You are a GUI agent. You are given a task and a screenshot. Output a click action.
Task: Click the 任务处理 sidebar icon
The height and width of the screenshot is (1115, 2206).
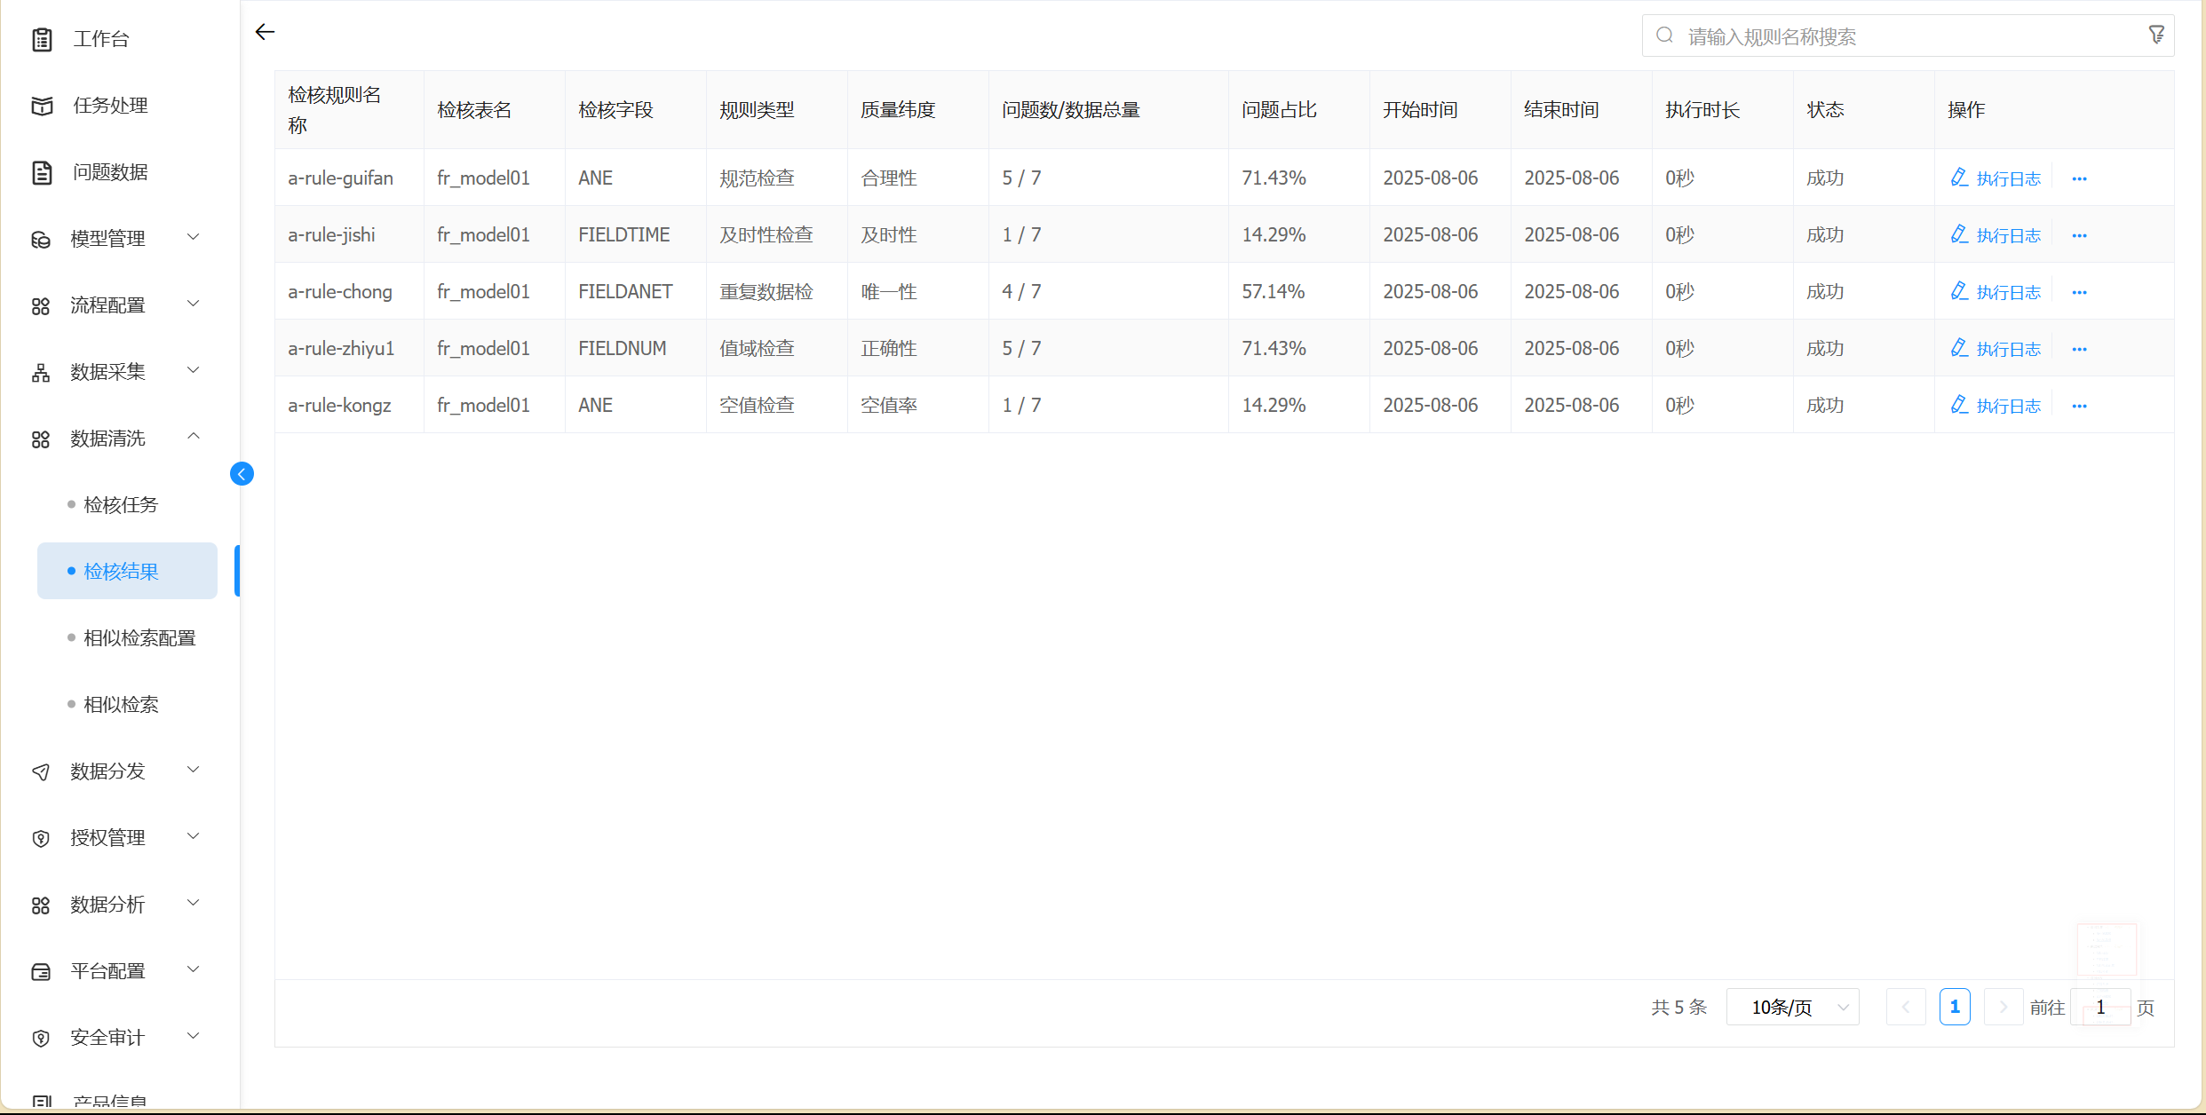[42, 106]
